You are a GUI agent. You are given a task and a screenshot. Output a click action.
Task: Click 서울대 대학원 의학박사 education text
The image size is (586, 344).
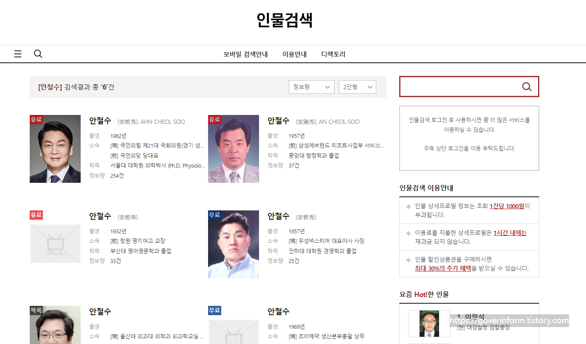[x=158, y=165]
